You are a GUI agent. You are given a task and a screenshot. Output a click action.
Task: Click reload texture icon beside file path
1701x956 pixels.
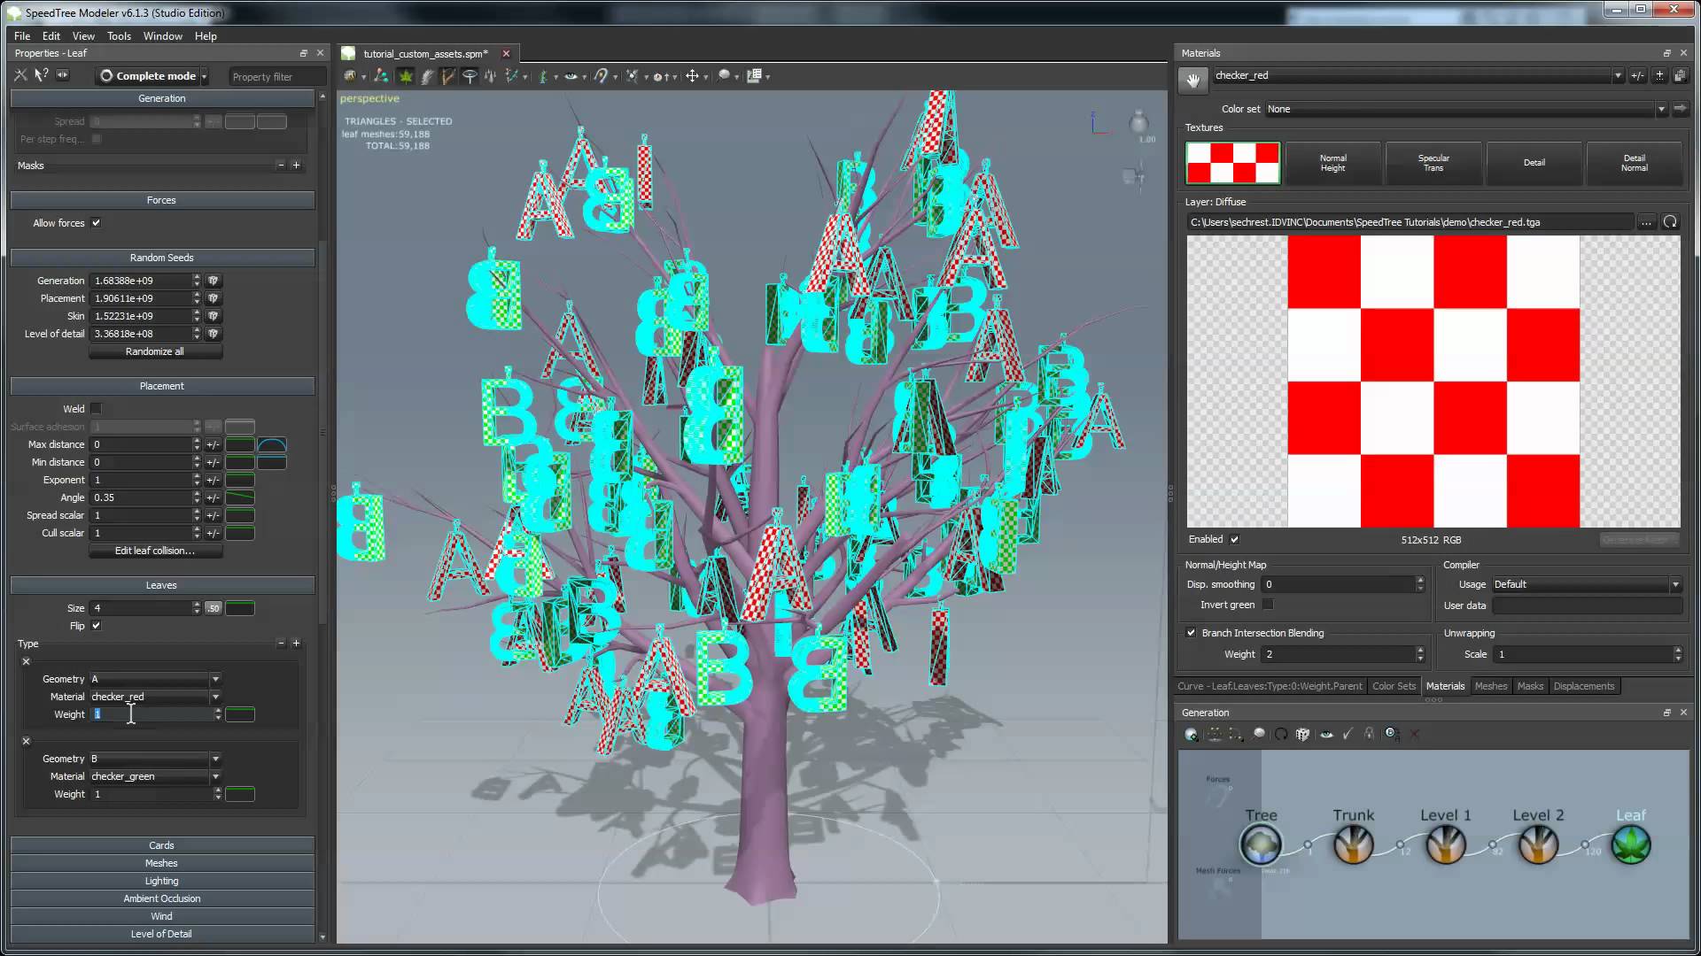click(x=1670, y=222)
